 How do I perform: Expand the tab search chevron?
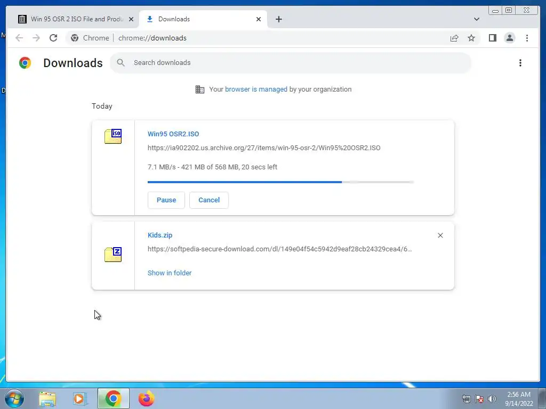477,19
